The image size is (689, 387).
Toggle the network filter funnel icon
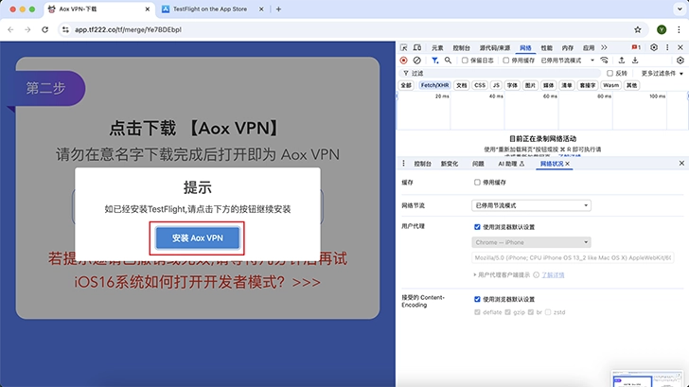434,61
